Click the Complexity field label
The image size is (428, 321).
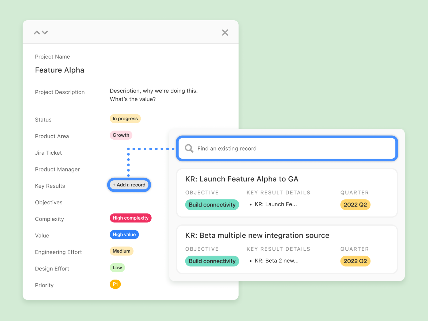click(49, 219)
